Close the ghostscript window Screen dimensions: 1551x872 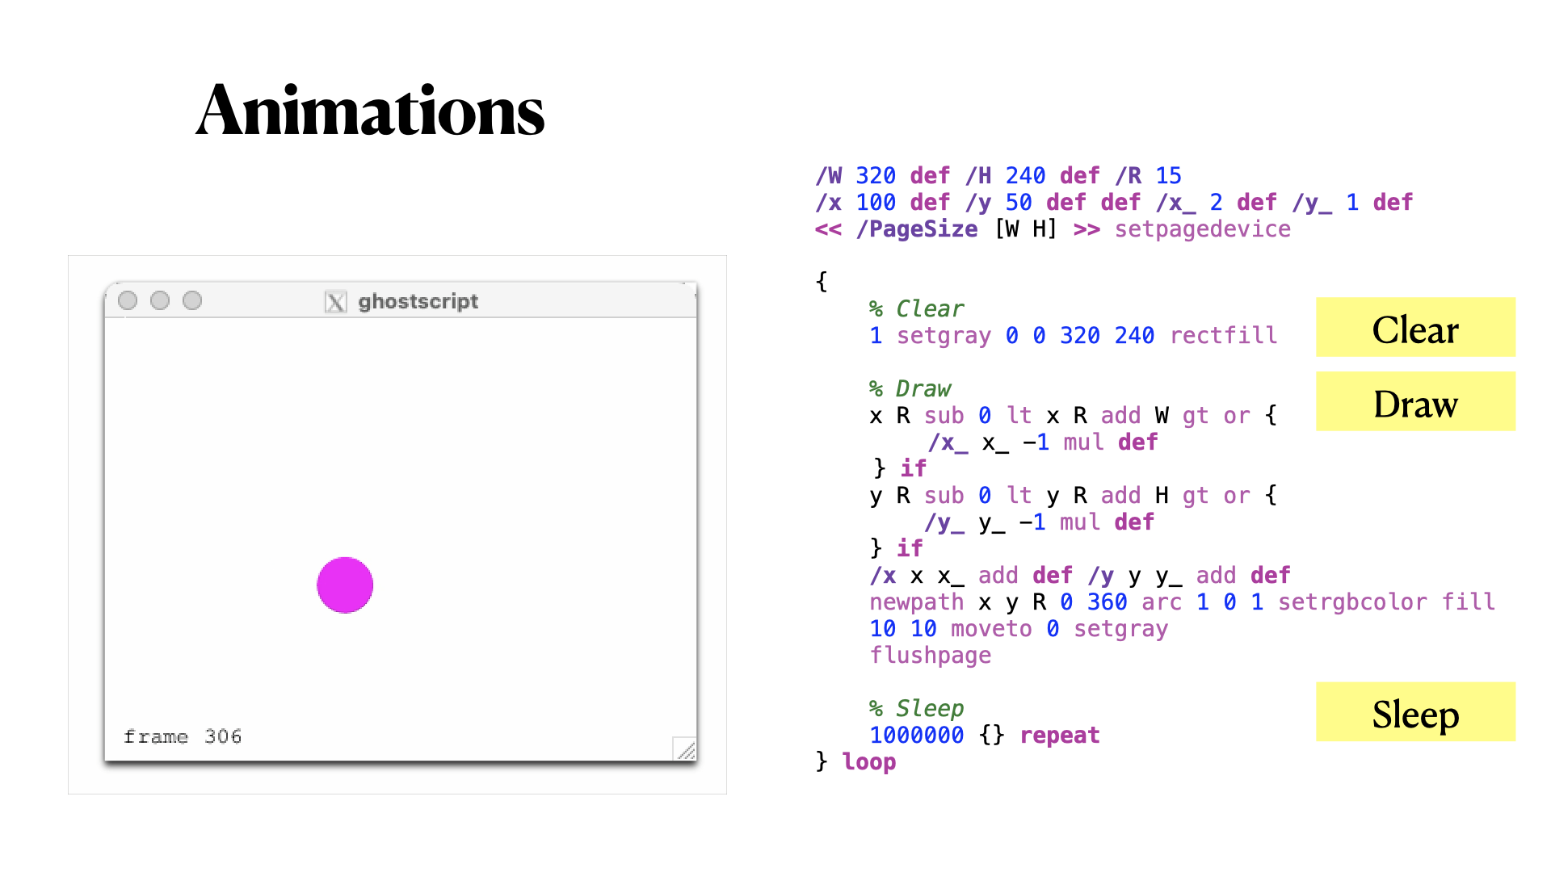click(x=128, y=300)
